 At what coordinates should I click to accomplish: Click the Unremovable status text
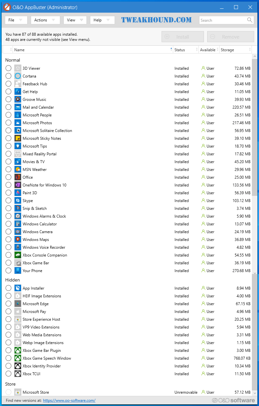point(186,392)
